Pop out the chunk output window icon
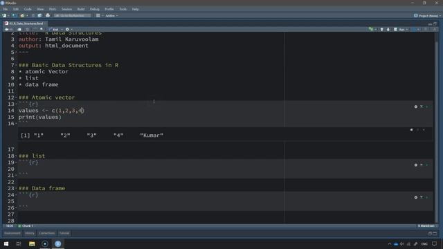 click(x=411, y=130)
